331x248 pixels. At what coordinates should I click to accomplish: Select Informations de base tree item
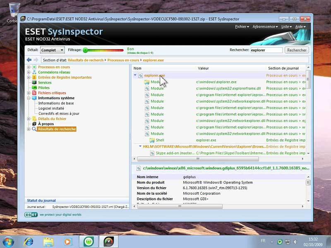coord(56,103)
